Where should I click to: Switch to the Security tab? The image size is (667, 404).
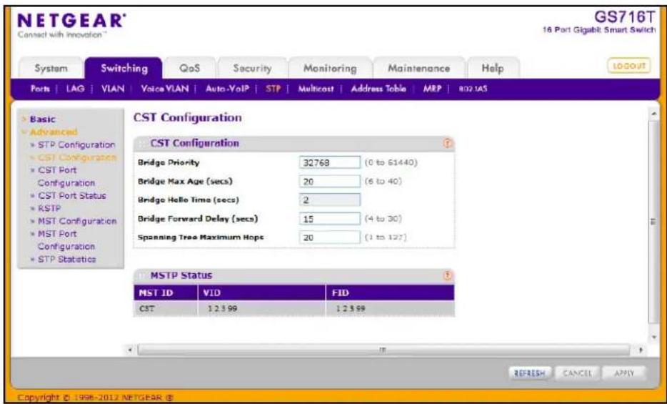[252, 68]
